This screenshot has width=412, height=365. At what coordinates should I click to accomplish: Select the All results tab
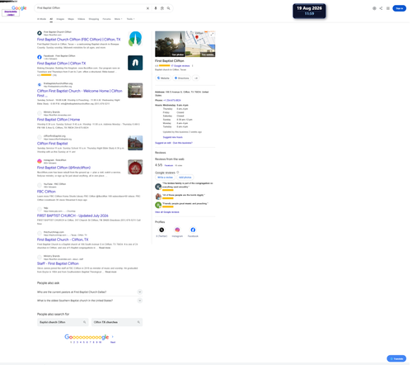(x=51, y=19)
